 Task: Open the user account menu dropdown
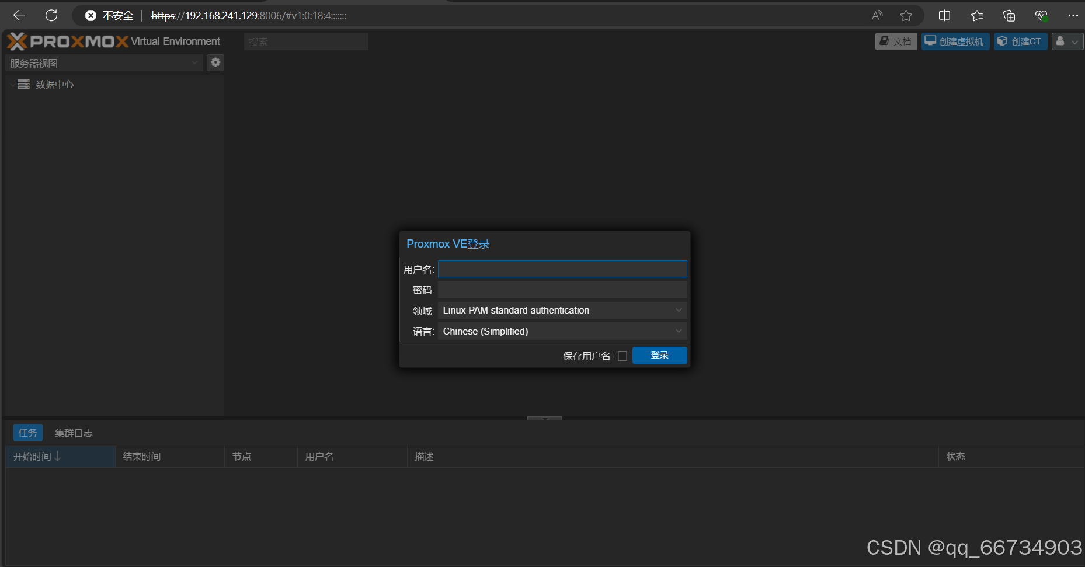click(1067, 41)
